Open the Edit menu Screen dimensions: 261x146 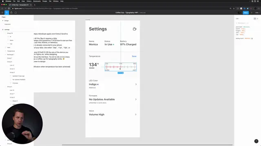pyautogui.click(x=18, y=1)
